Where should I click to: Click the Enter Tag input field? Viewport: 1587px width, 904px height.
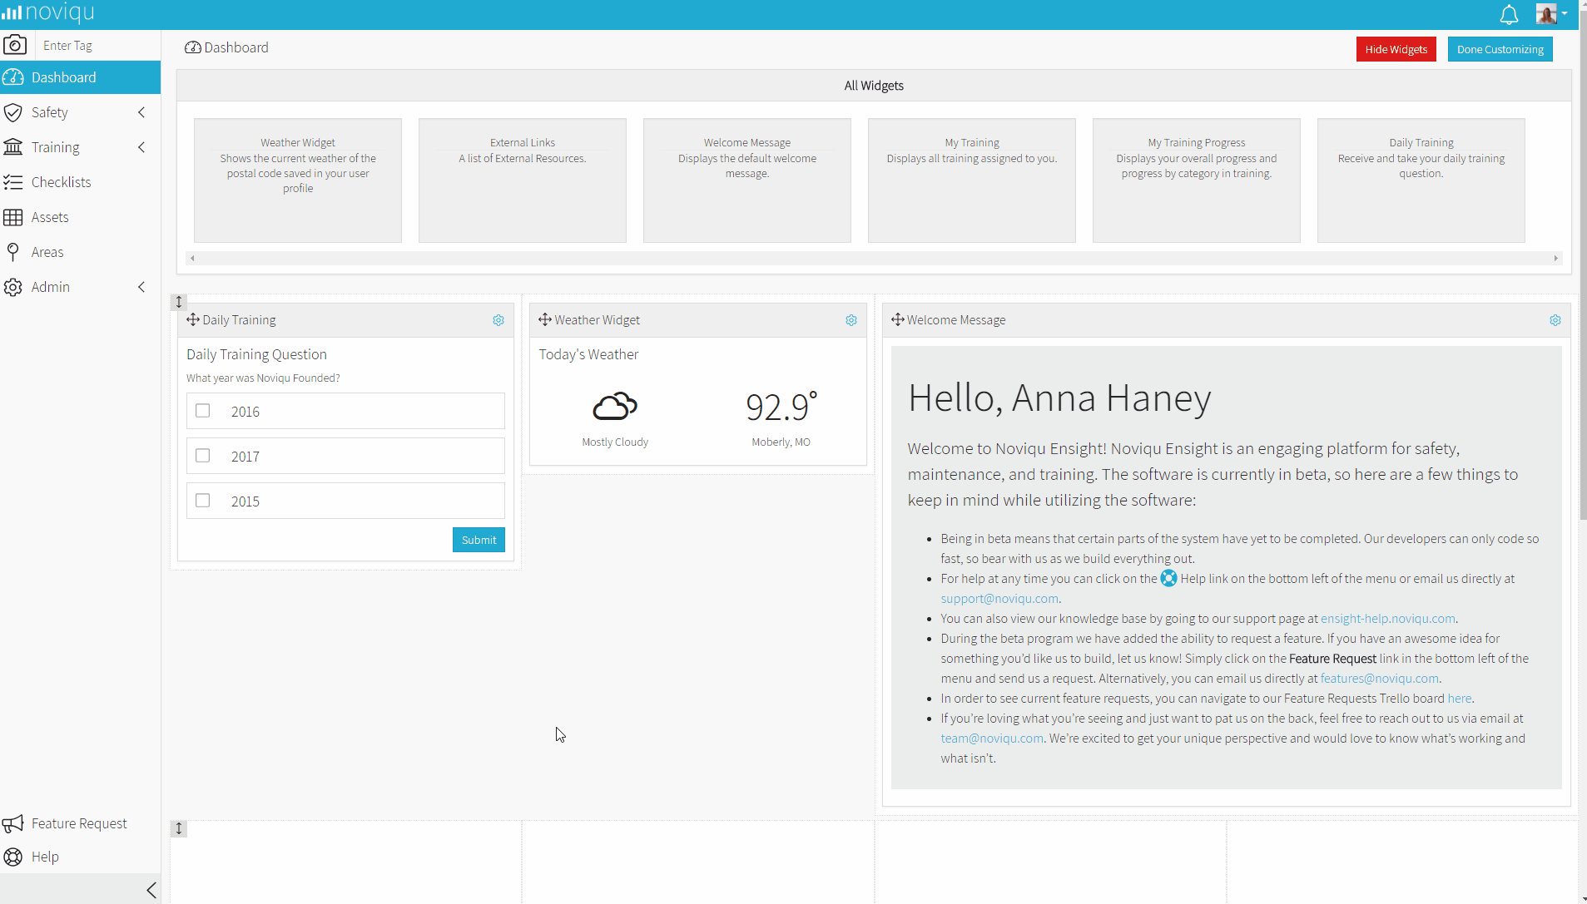tap(98, 46)
